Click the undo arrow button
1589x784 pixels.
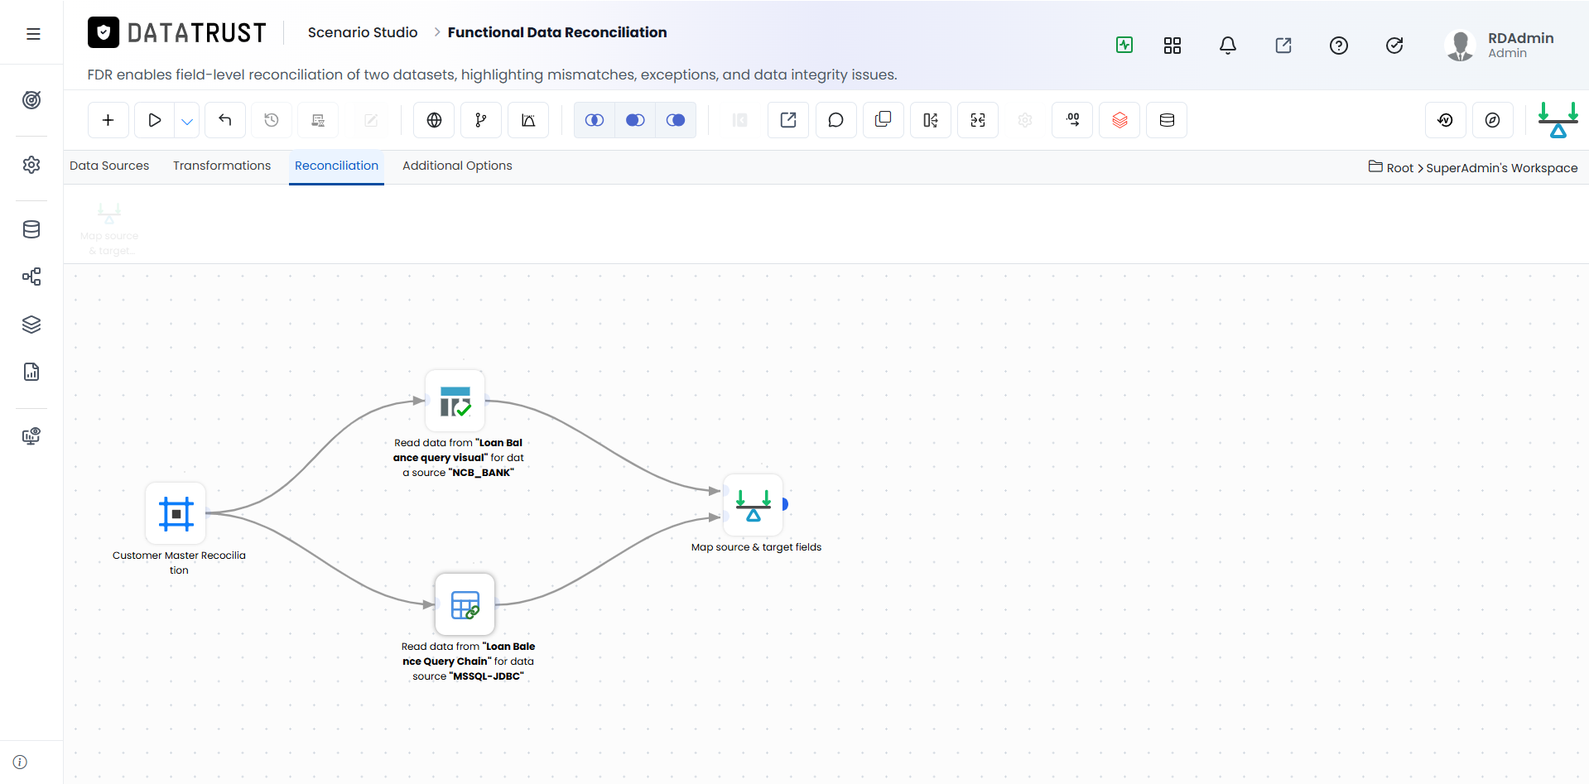click(x=225, y=120)
